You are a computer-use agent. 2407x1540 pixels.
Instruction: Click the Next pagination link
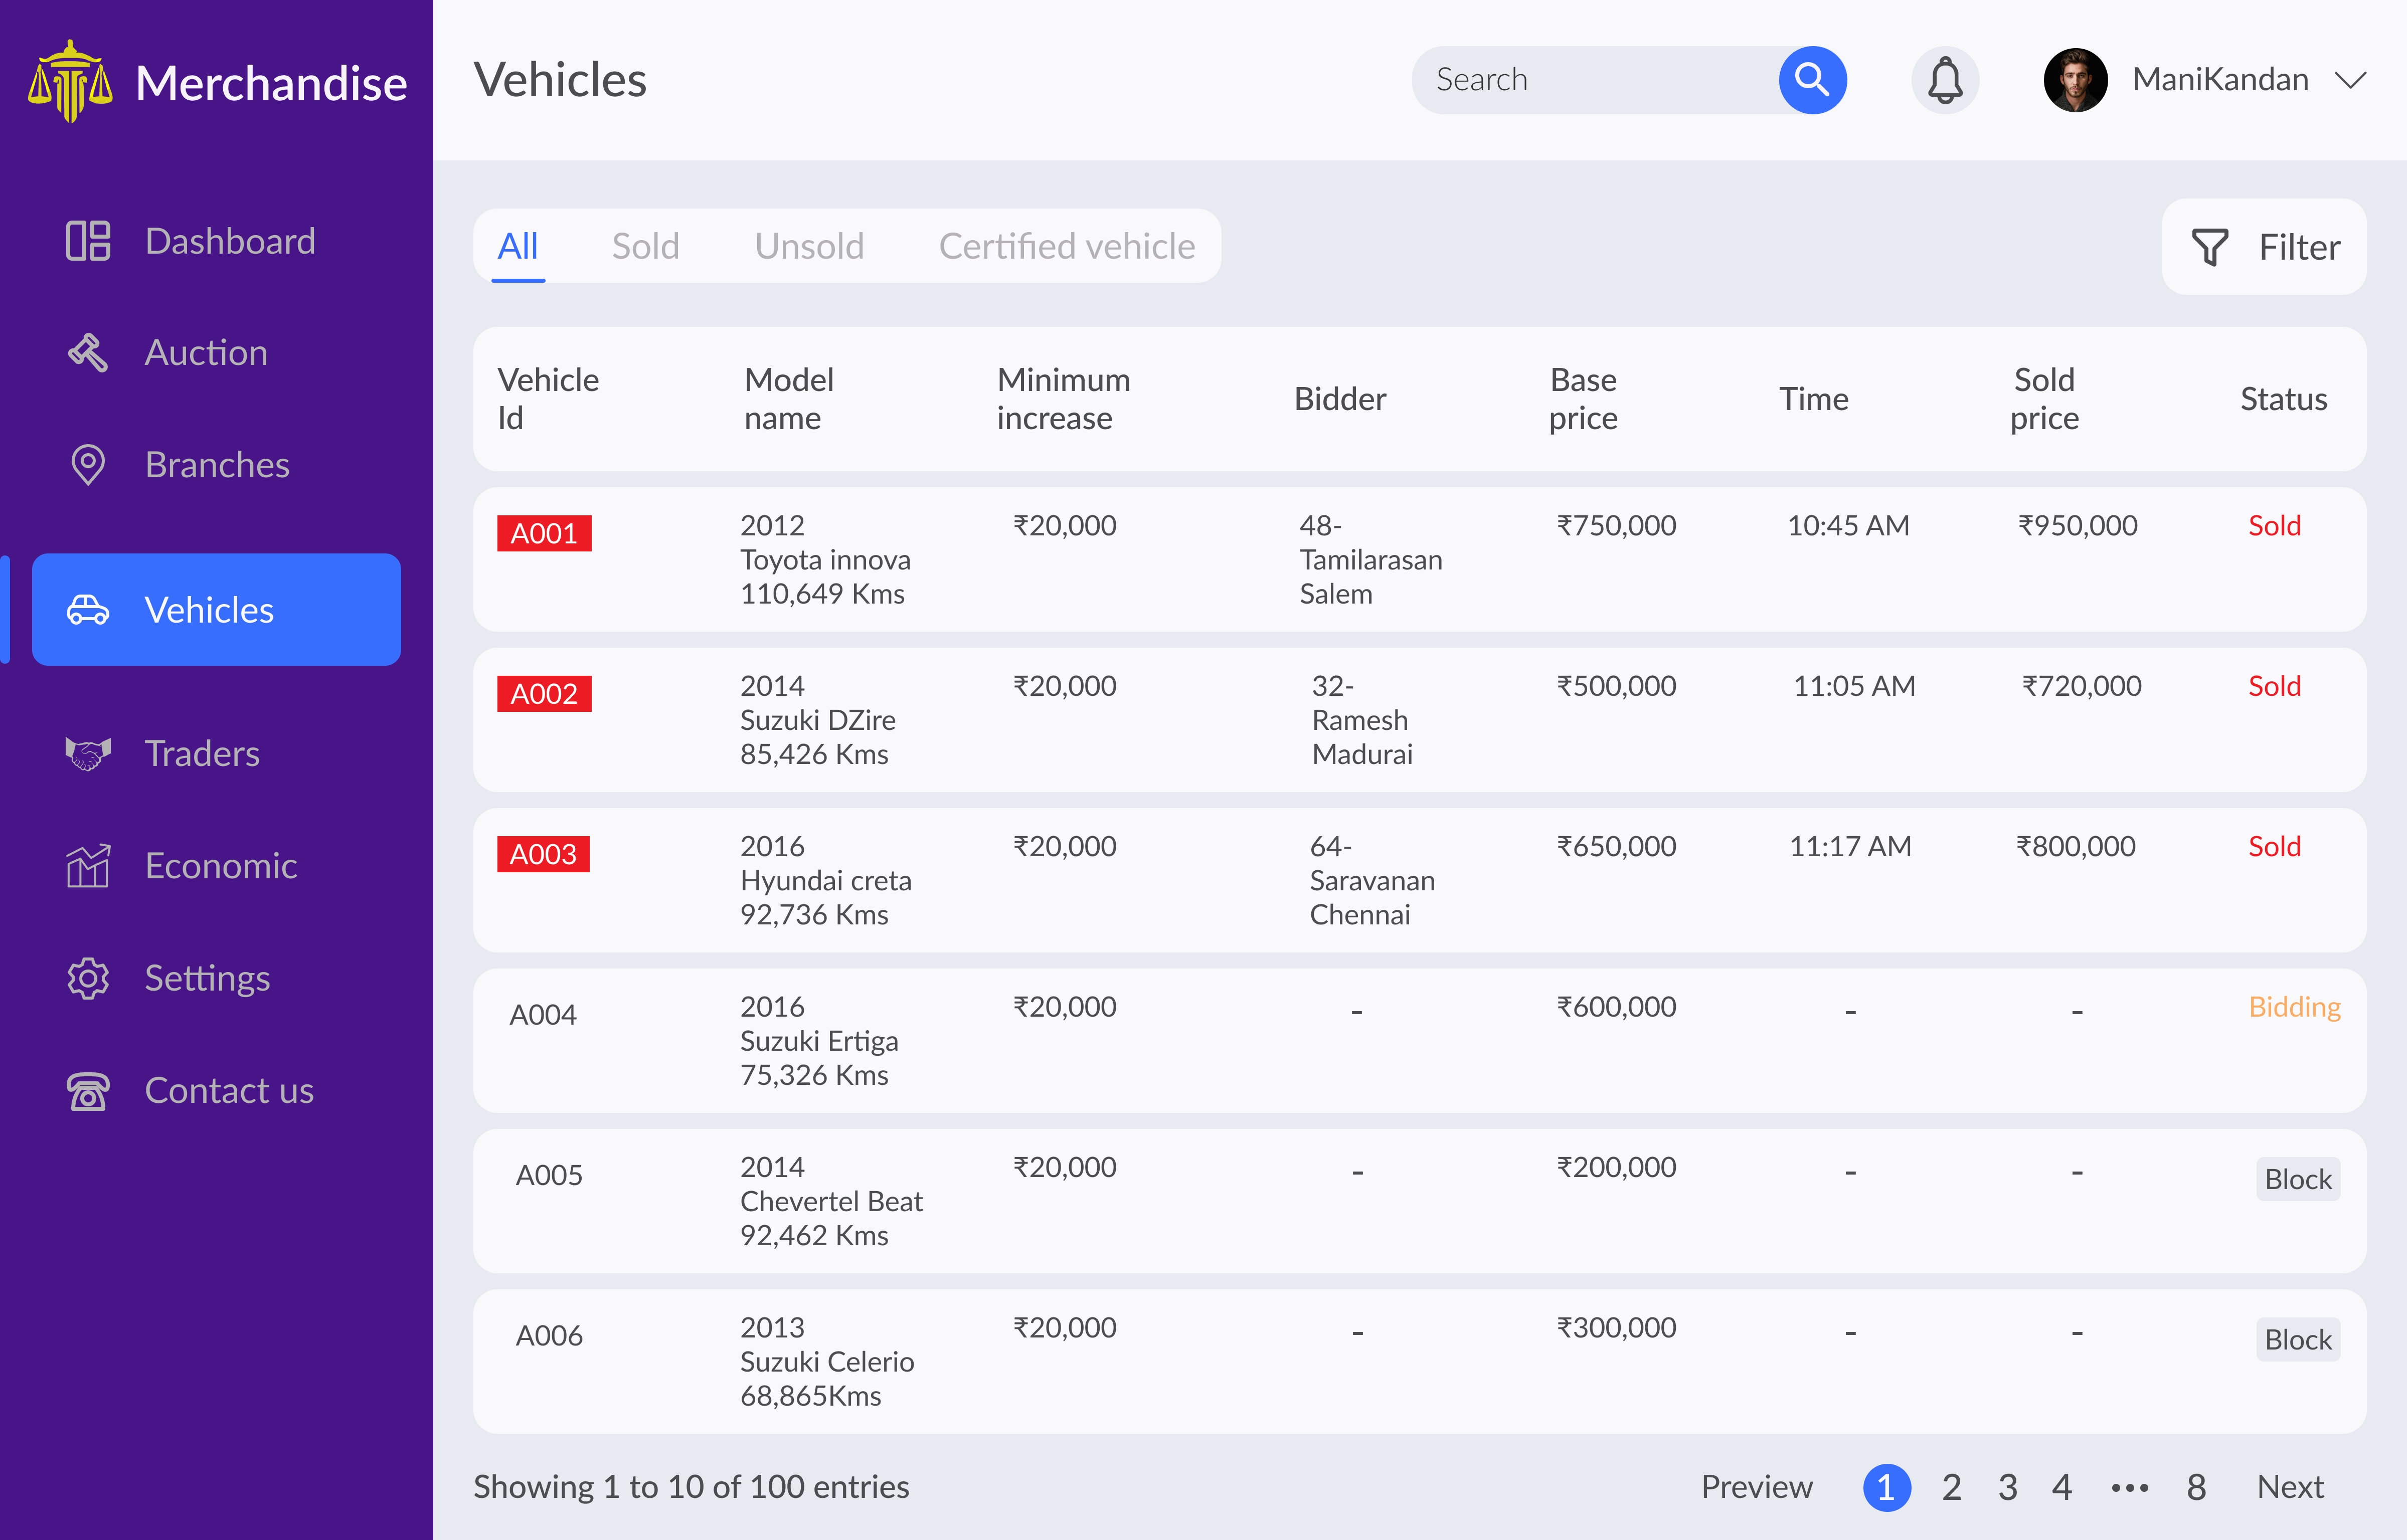2290,1487
